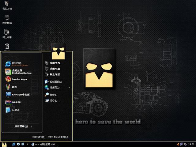The width and height of the screenshot is (196, 147).
Task: Open 我的文档 desktop icon
Action: (7, 6)
